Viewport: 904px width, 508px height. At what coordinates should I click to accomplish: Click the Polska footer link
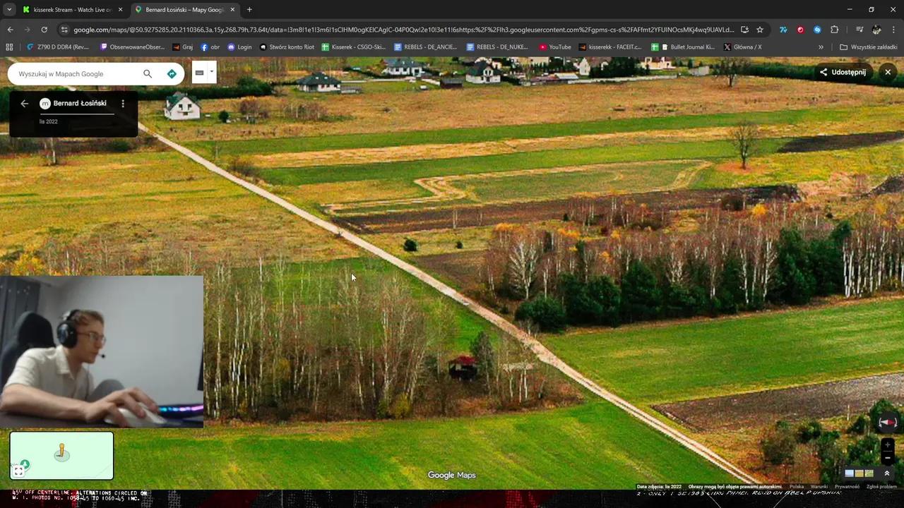797,487
